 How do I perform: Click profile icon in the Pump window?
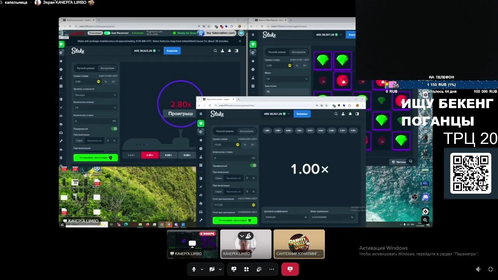[x=222, y=51]
